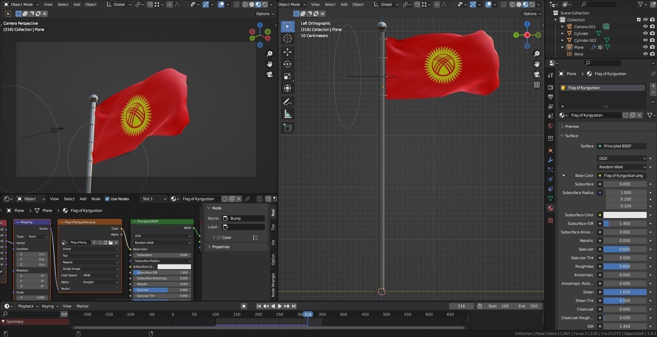Hide Wind object in the viewport
The image size is (657, 337).
645,54
